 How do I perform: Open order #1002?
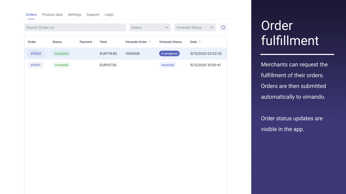coord(36,53)
